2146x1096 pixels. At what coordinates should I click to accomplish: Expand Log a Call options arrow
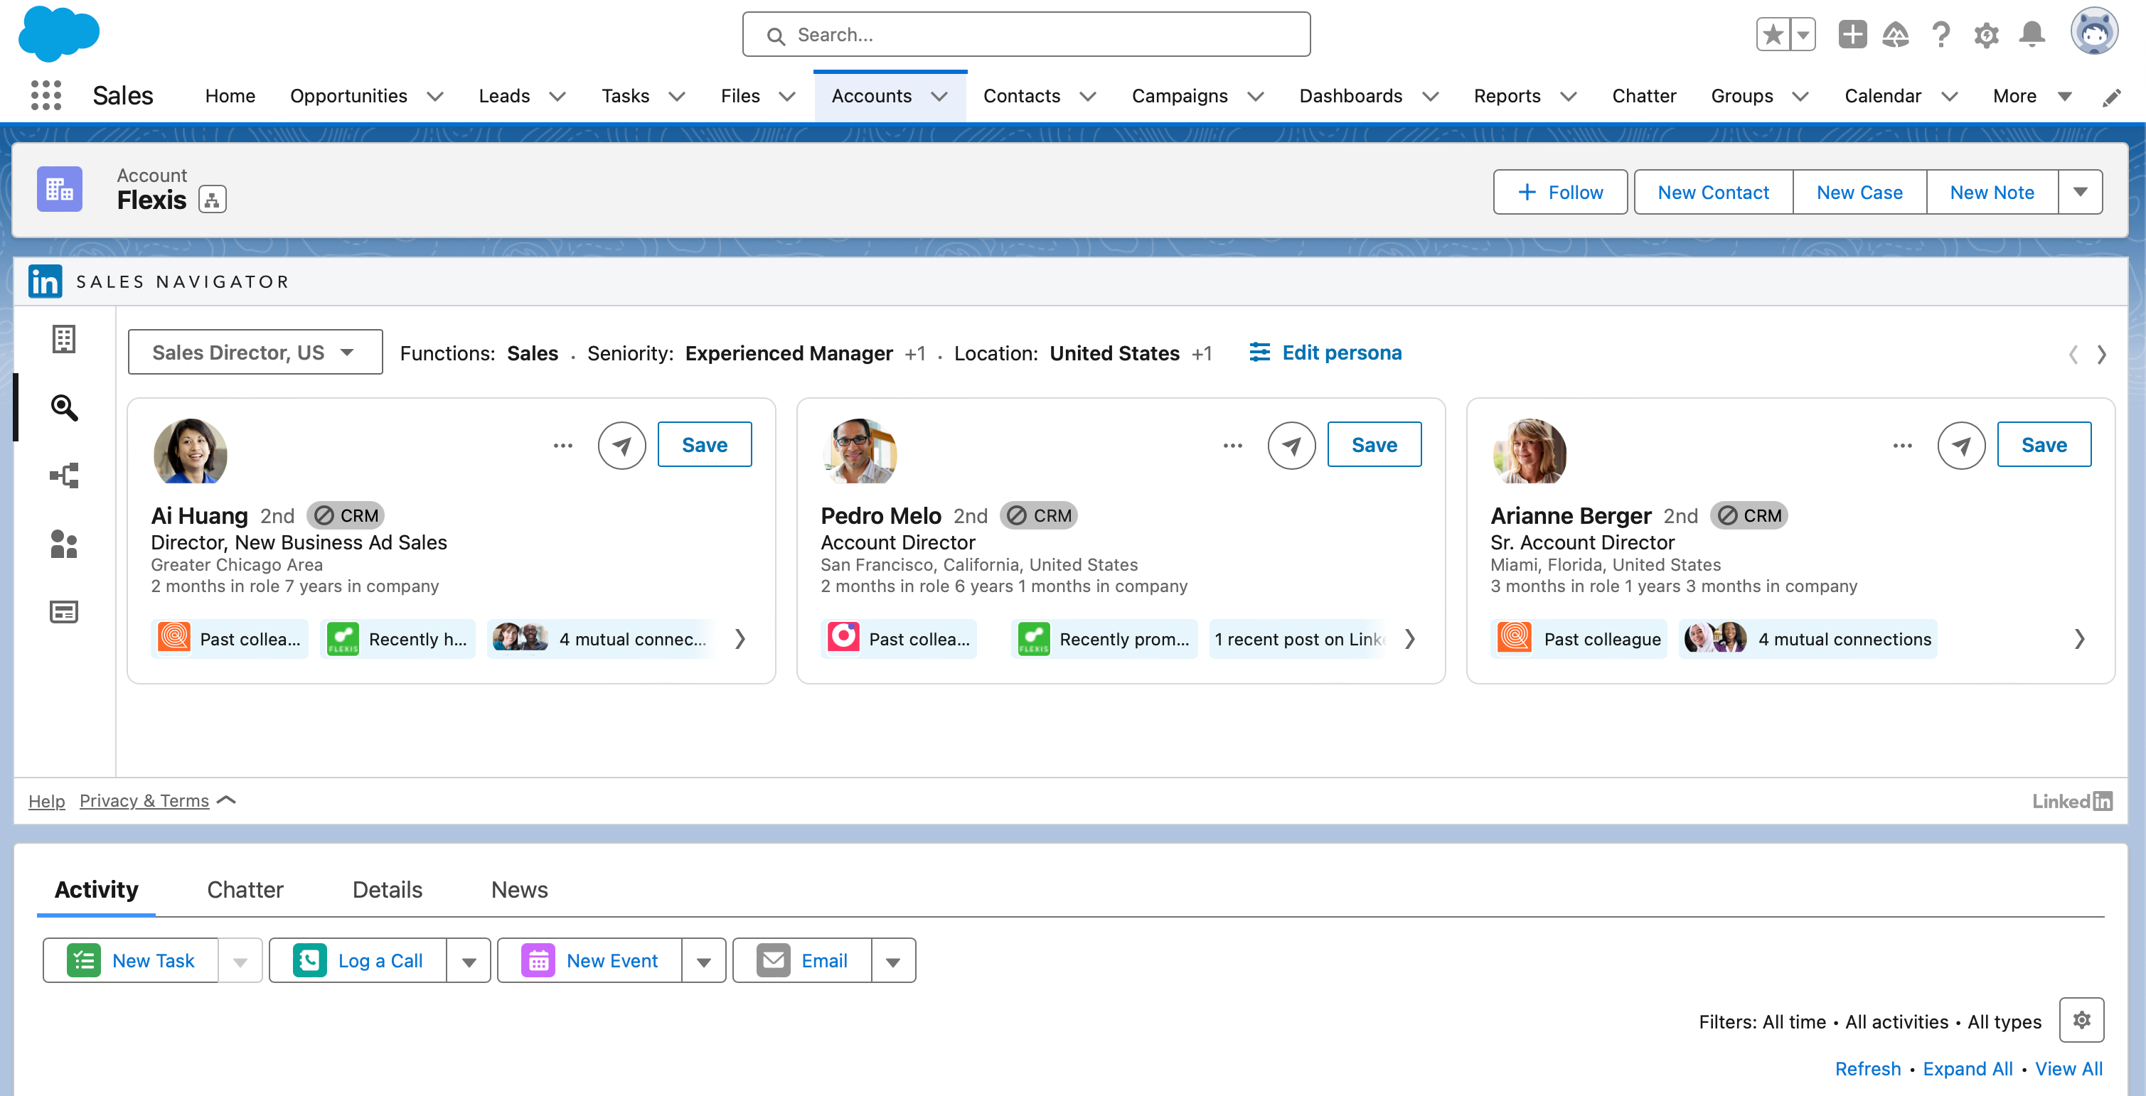point(469,961)
